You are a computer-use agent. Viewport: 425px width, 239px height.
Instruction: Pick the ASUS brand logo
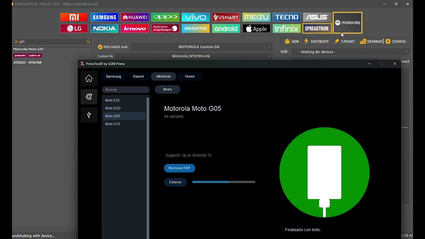pyautogui.click(x=317, y=17)
